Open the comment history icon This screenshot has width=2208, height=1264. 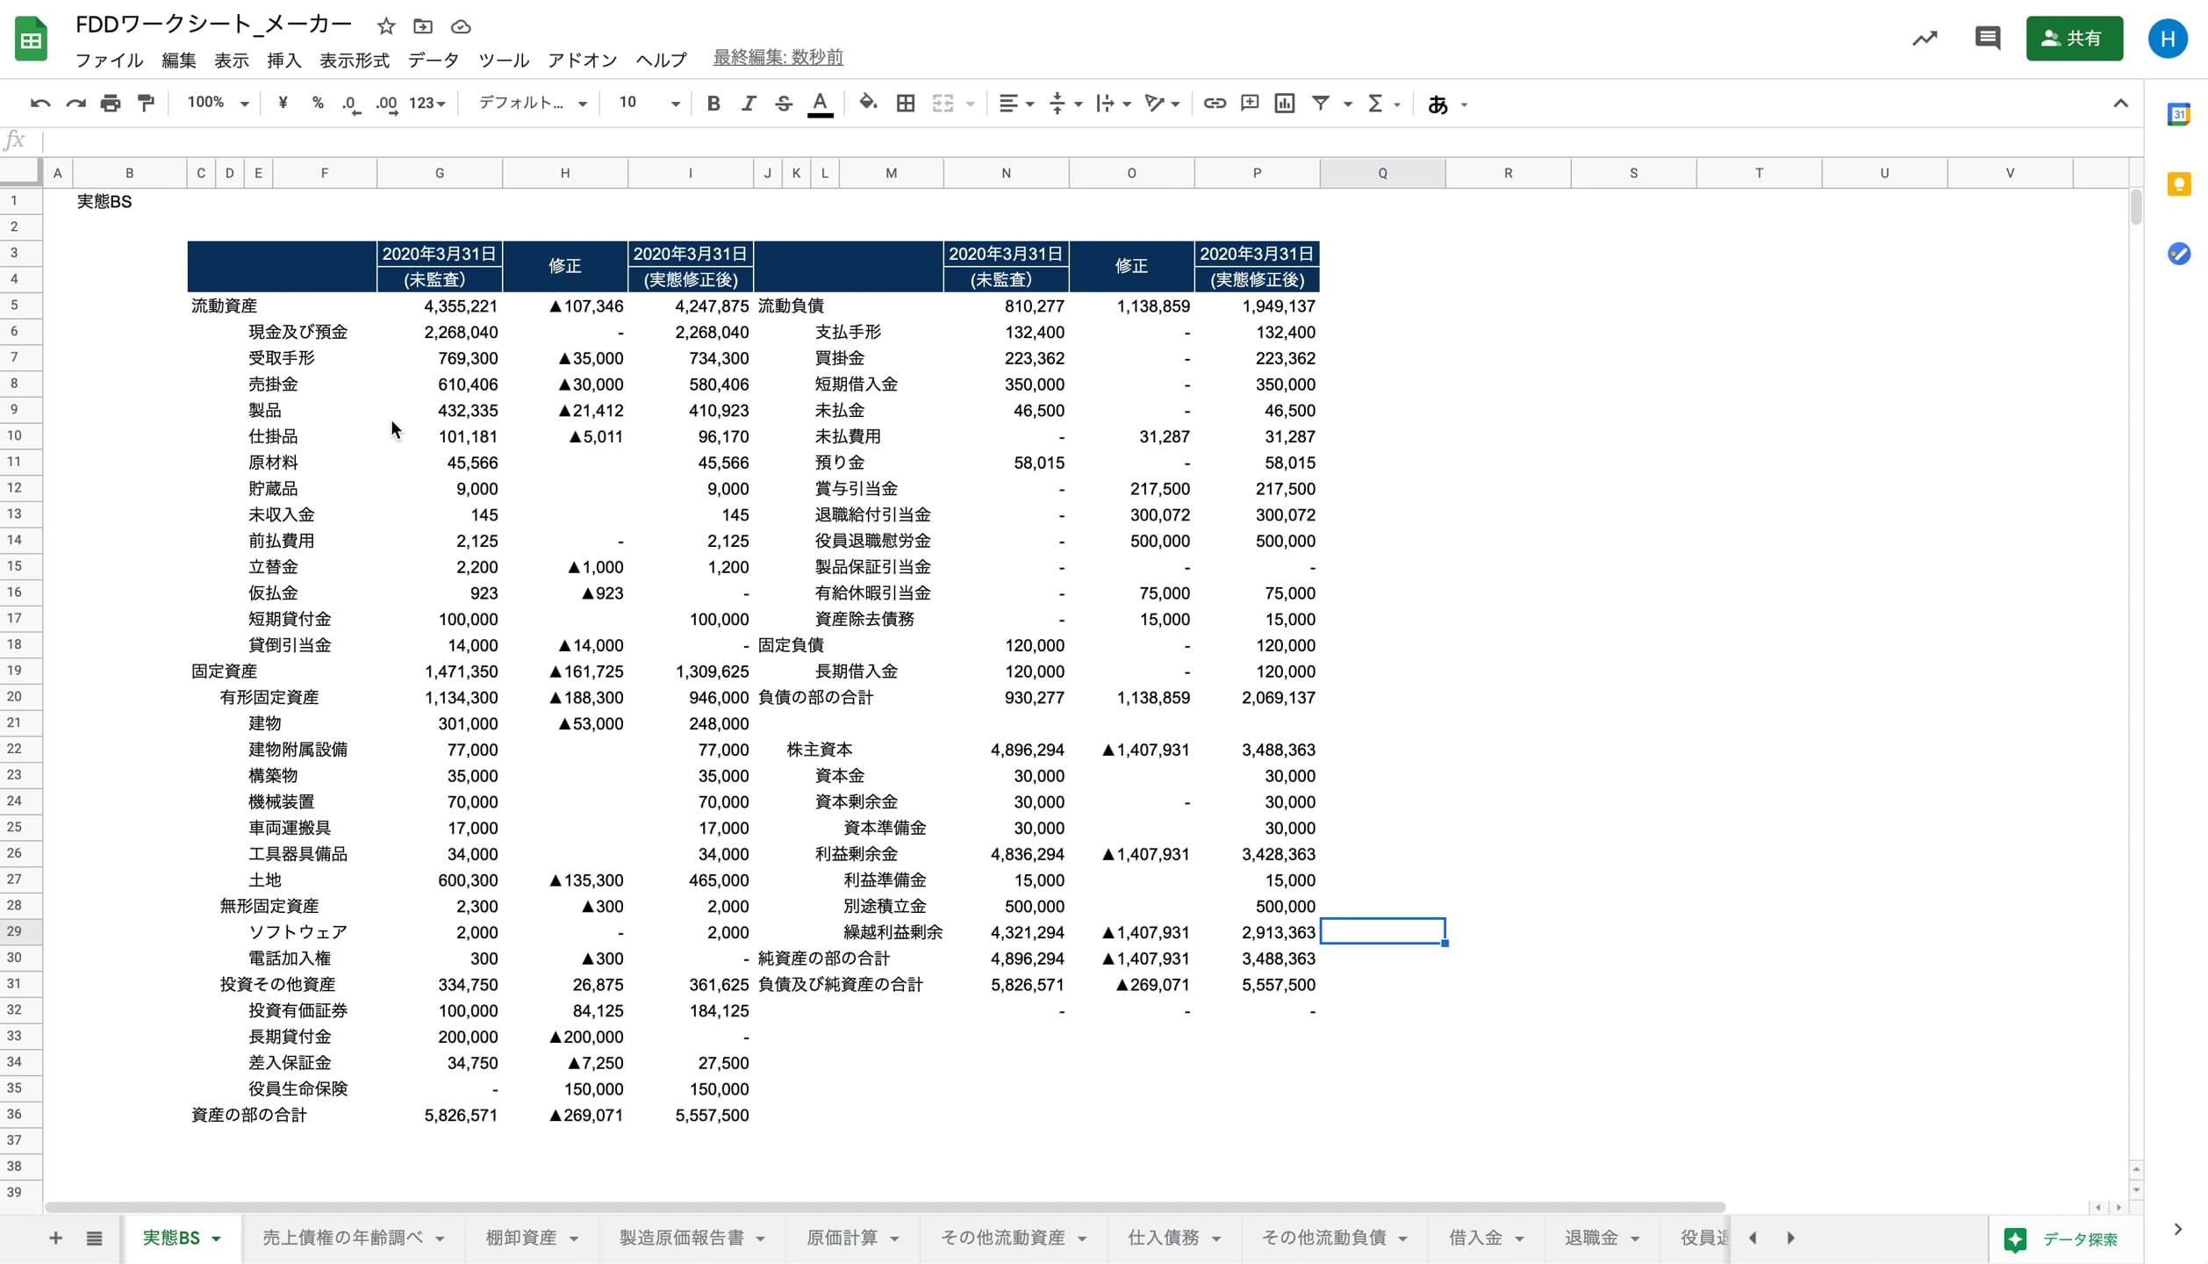[1987, 39]
